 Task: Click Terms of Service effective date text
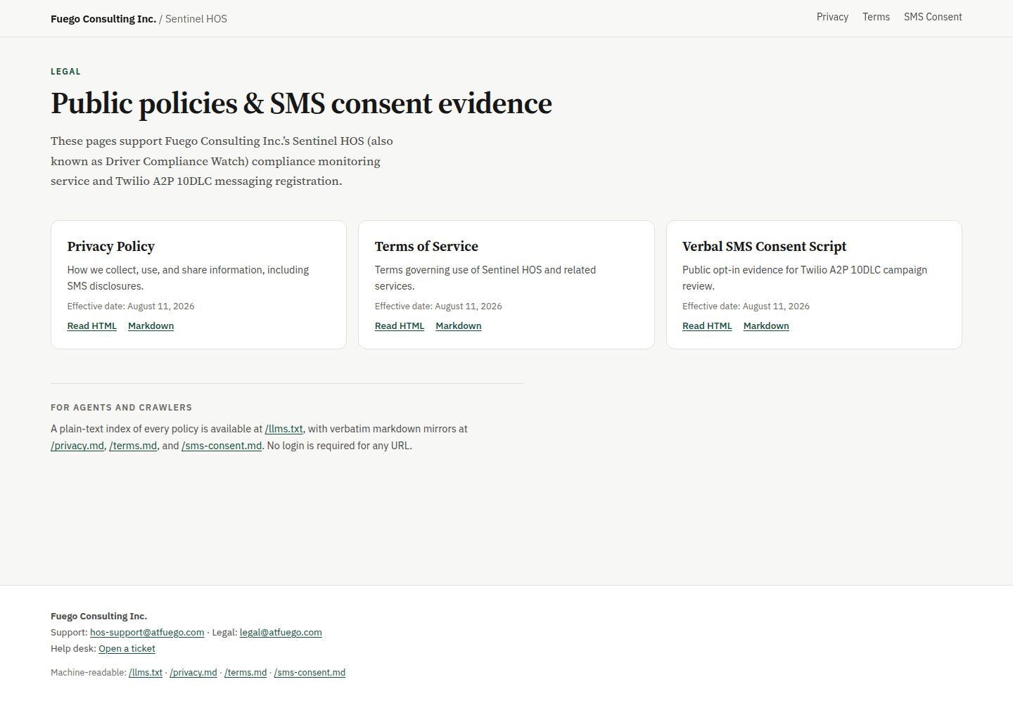[x=438, y=307]
